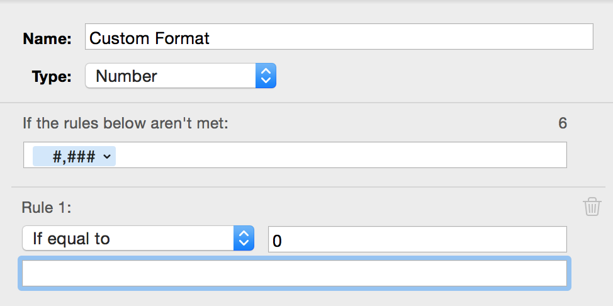The image size is (613, 306).
Task: Click the preview number 6
Action: [x=562, y=123]
